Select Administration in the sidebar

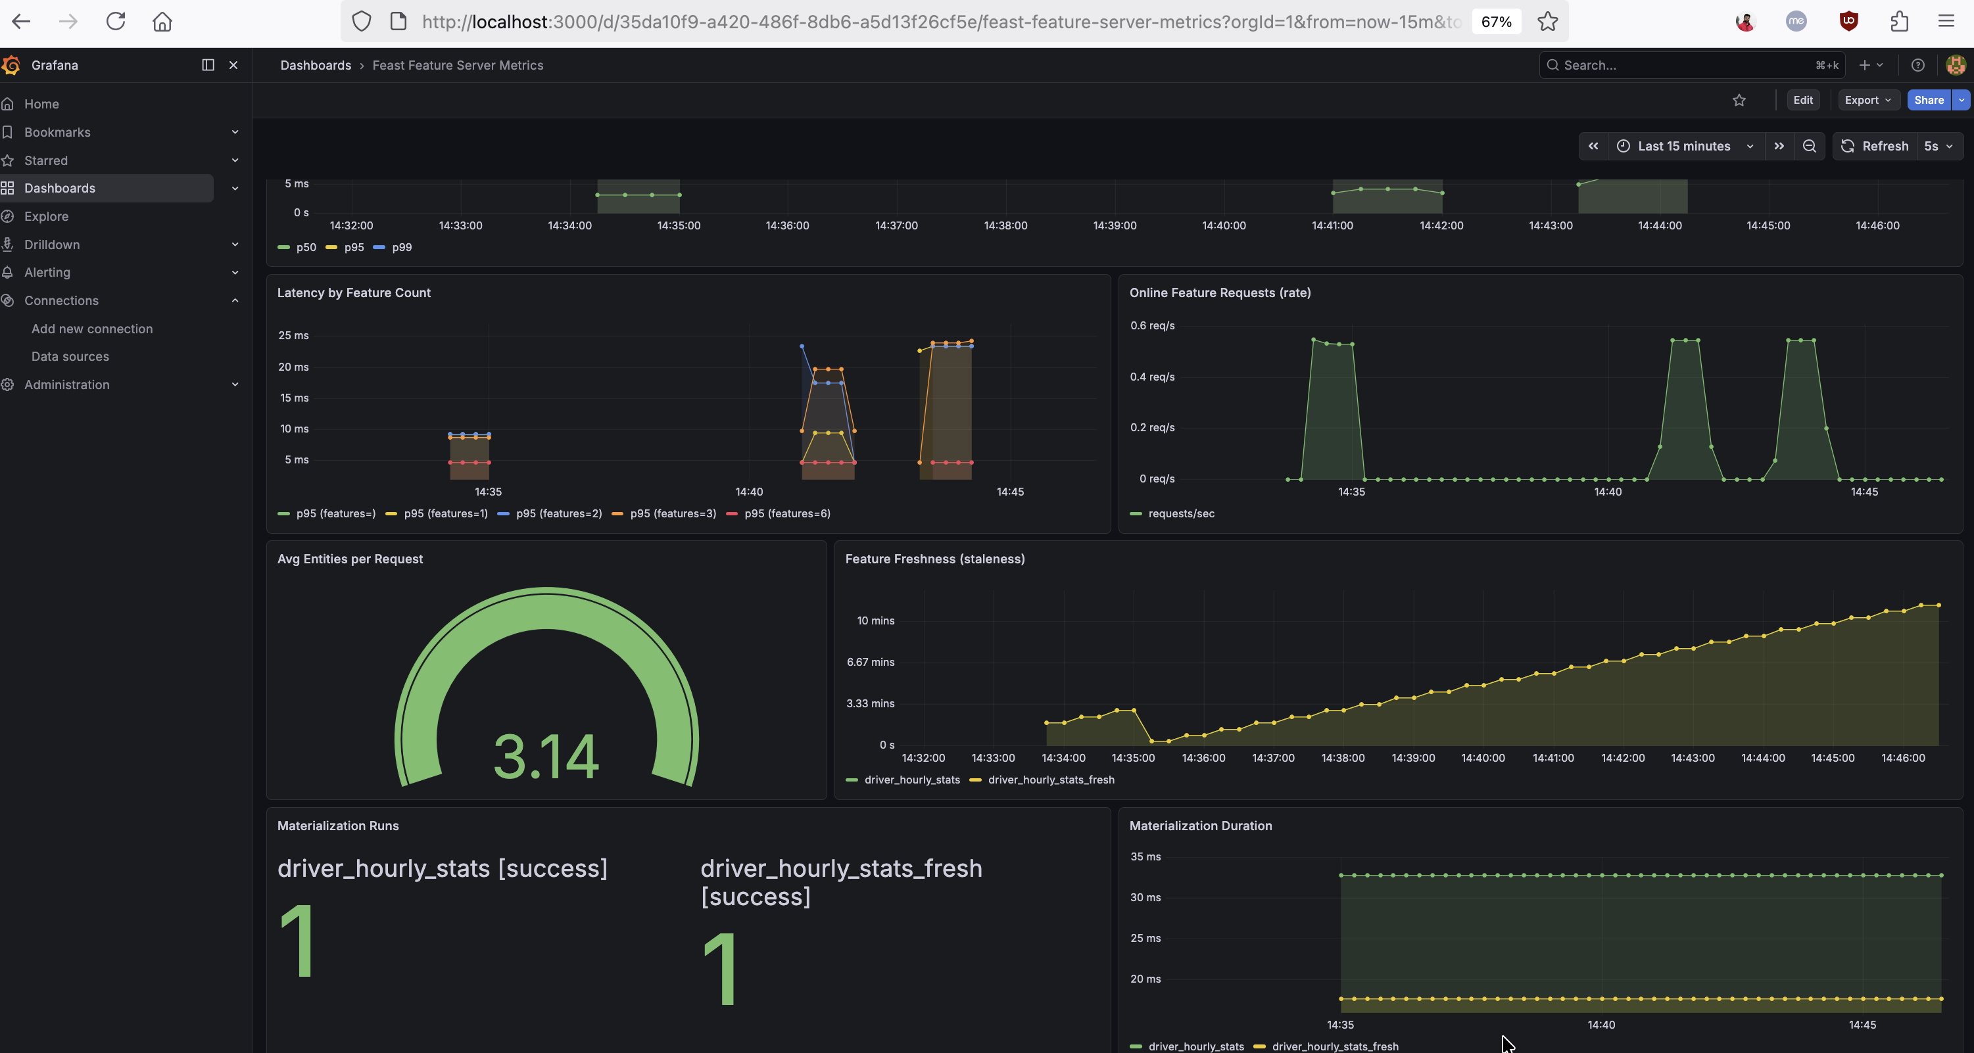(x=66, y=385)
